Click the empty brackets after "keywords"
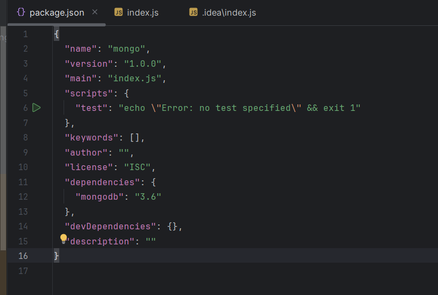Image resolution: width=438 pixels, height=295 pixels. pos(135,138)
